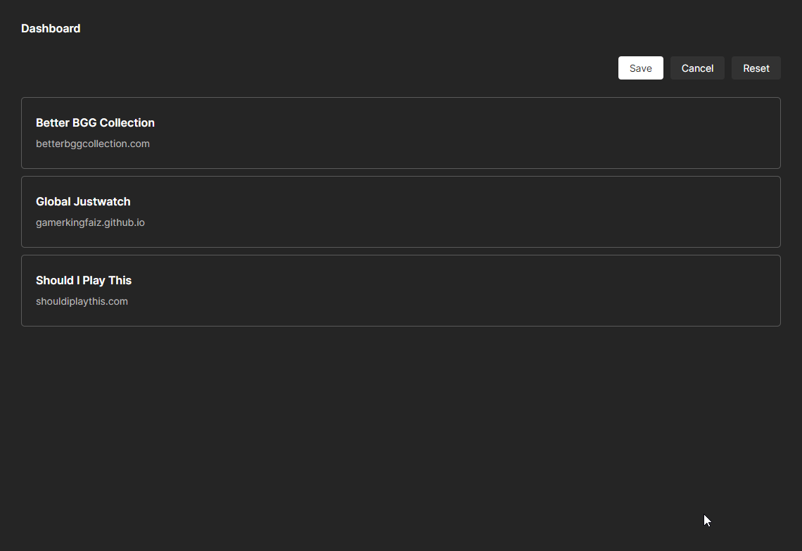
Task: Click the Better BGG Collection title text
Action: tap(95, 122)
